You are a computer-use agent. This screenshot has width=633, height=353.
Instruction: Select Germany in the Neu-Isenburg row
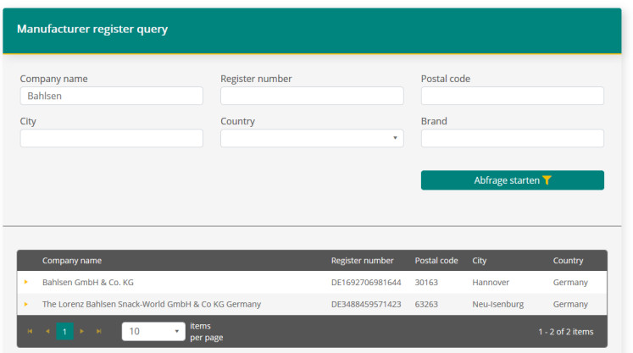570,304
